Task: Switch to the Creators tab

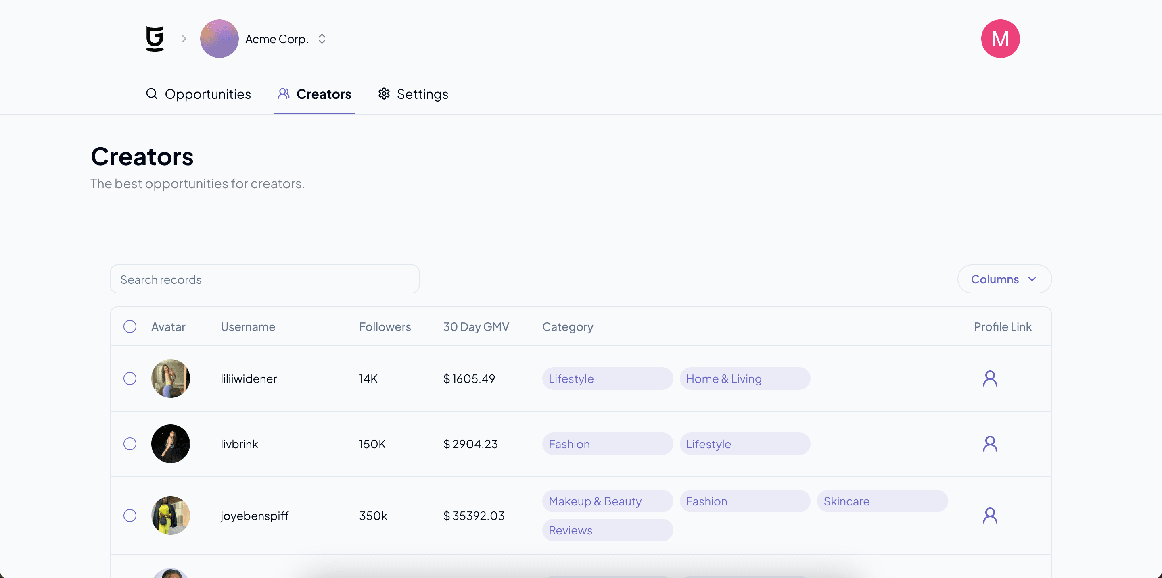Action: [x=314, y=94]
